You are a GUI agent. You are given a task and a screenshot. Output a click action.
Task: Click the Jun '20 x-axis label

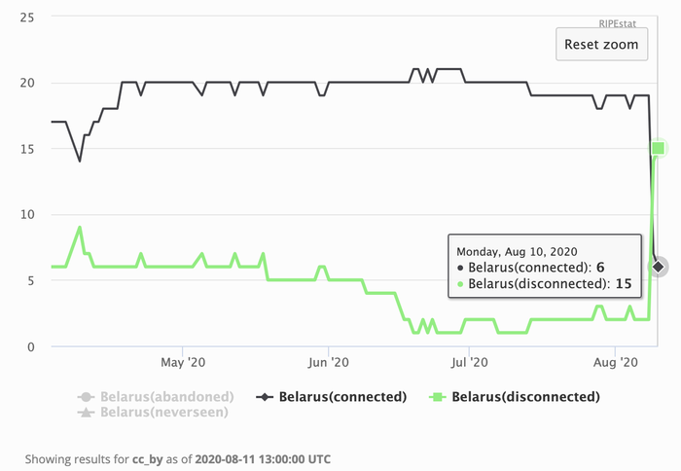click(x=328, y=363)
